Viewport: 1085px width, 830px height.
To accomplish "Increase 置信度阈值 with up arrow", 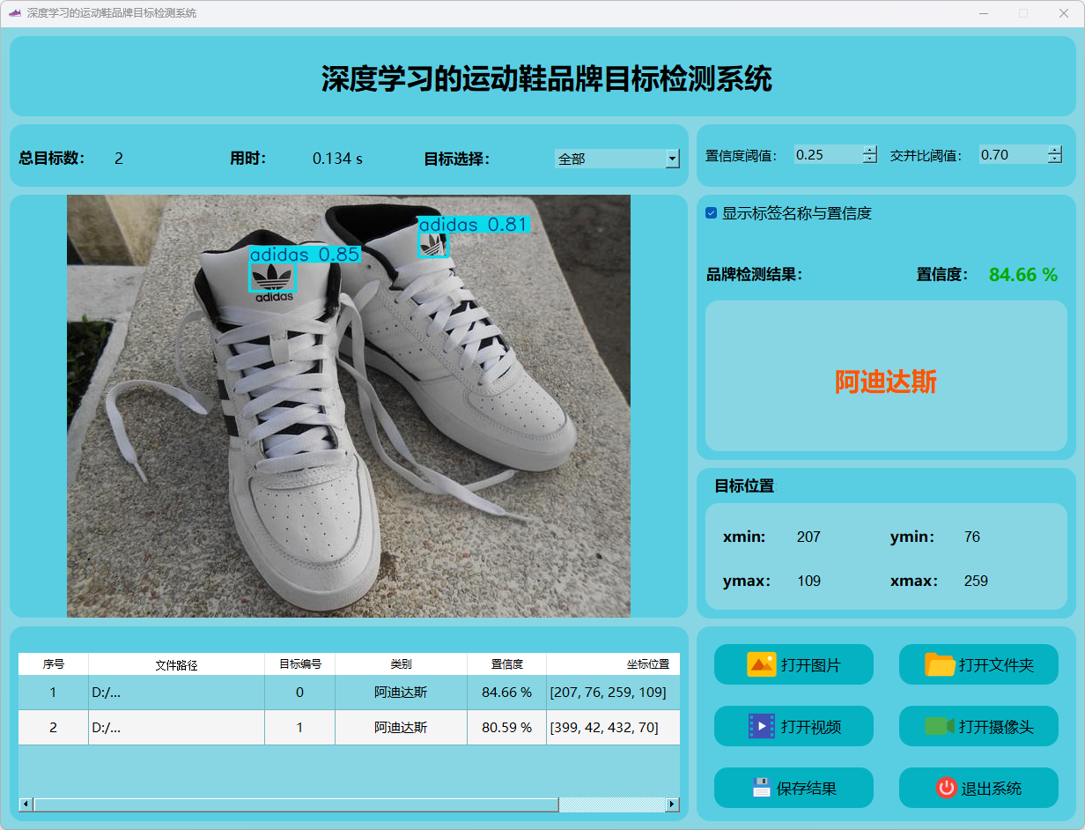I will point(870,150).
